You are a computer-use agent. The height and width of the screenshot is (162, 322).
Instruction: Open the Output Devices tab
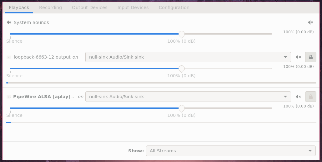89,7
